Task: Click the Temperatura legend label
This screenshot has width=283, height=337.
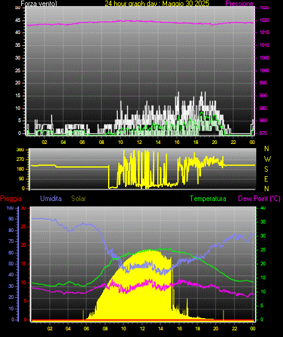Action: click(208, 199)
